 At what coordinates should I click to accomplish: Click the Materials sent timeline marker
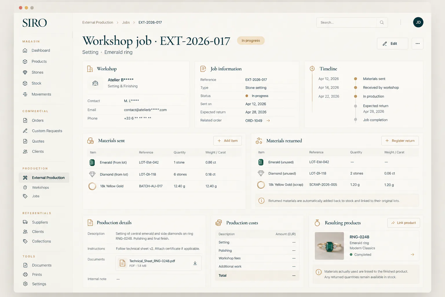point(355,79)
